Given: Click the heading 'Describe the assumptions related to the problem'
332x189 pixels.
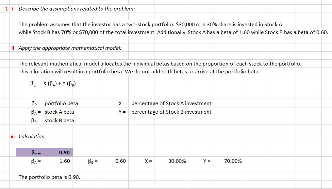Looking at the screenshot, I should click(x=76, y=9).
